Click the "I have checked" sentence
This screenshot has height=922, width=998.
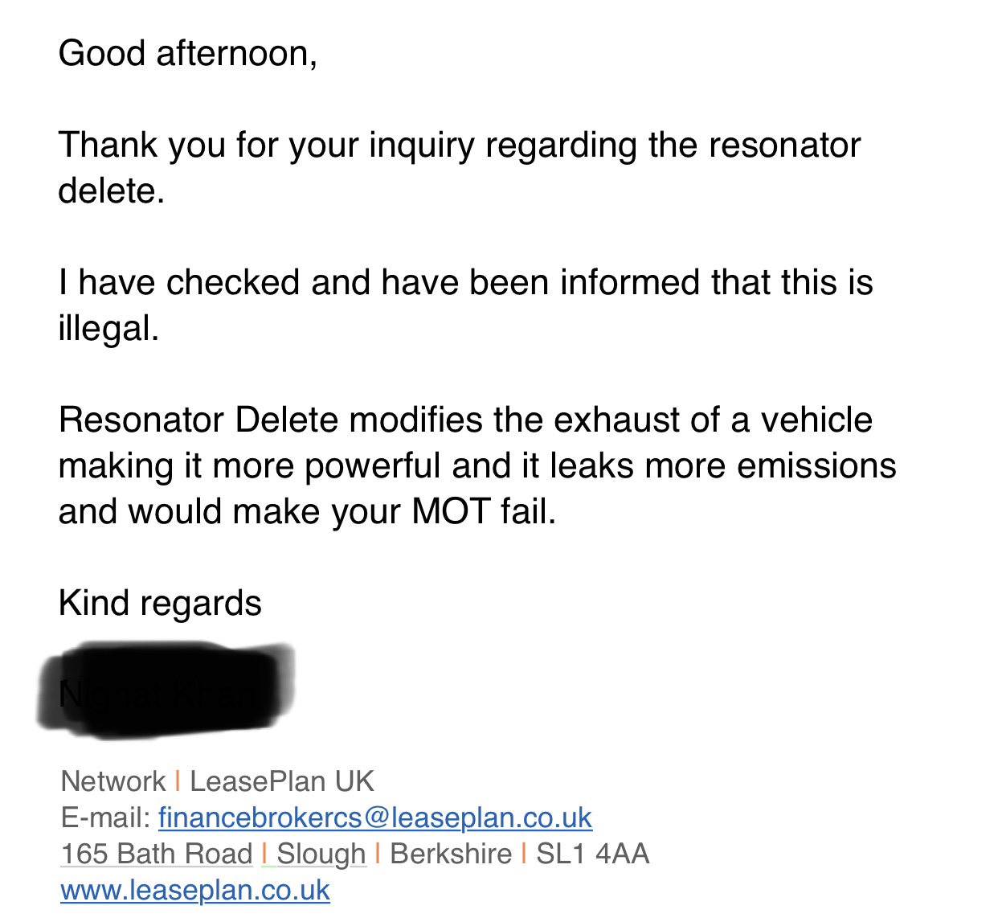(466, 305)
